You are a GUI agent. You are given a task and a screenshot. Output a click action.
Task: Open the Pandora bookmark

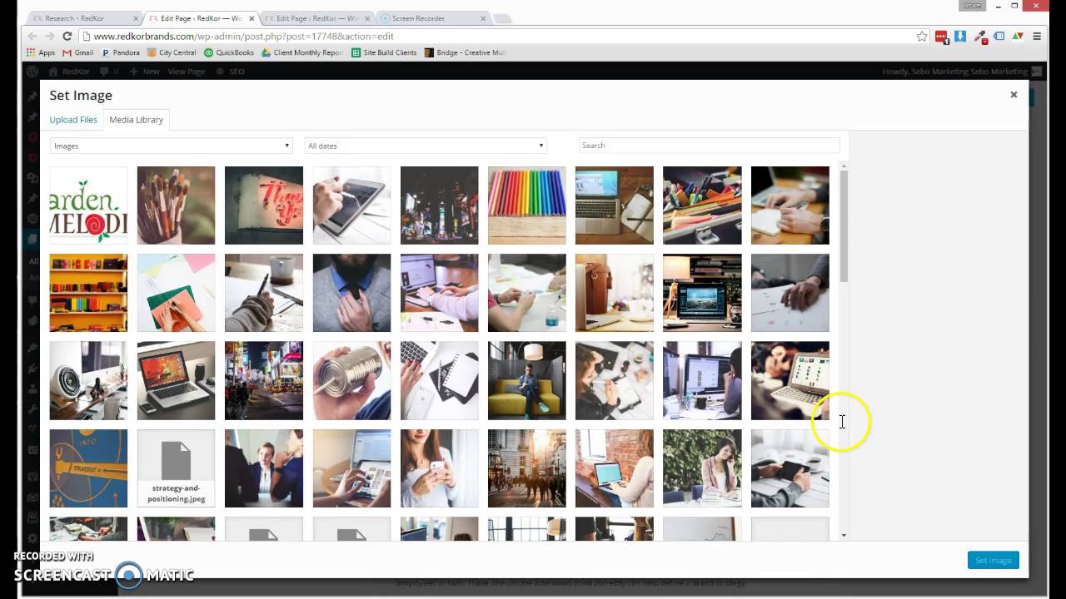[120, 52]
